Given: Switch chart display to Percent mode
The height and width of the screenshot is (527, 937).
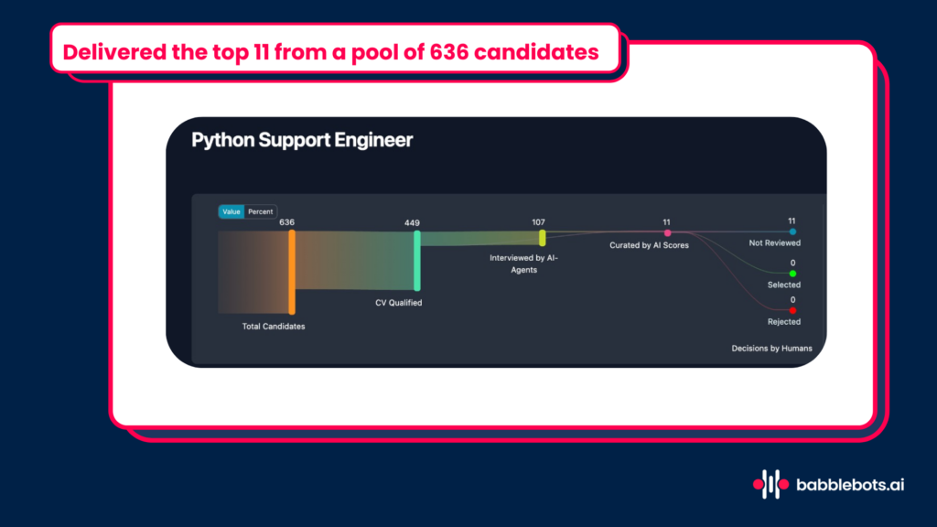Looking at the screenshot, I should tap(261, 211).
